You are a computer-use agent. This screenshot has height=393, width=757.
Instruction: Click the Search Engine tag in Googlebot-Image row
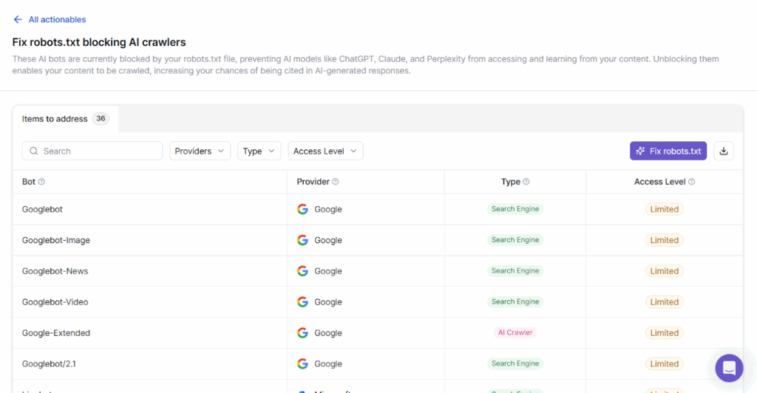click(515, 239)
